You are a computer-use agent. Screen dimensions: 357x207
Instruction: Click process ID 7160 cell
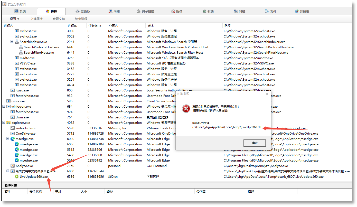71,166
